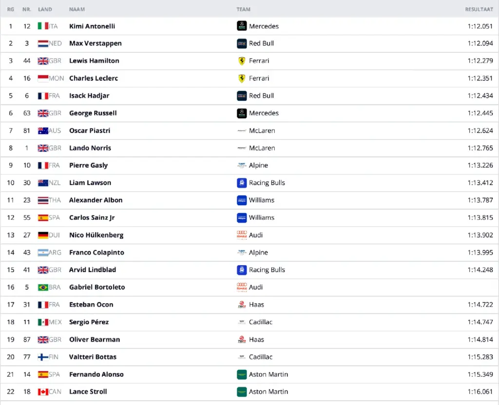Click the lap time 1:12.051
The image size is (499, 405).
pos(480,26)
